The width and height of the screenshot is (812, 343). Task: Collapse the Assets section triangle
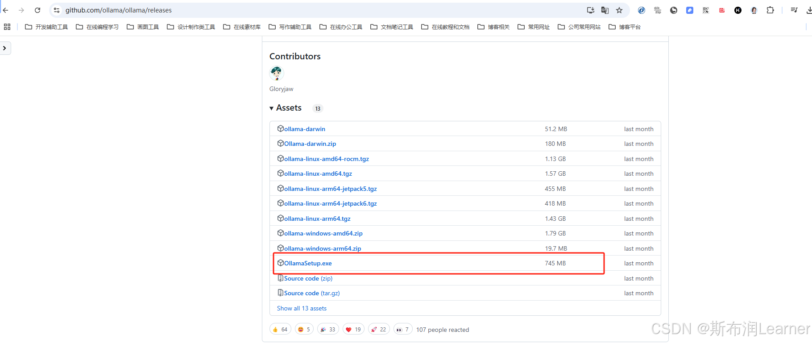click(271, 108)
